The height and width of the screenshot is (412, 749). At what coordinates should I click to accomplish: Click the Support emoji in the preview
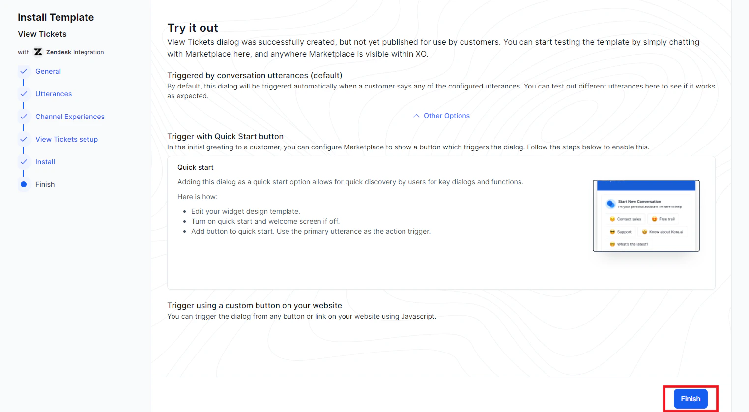[612, 232]
